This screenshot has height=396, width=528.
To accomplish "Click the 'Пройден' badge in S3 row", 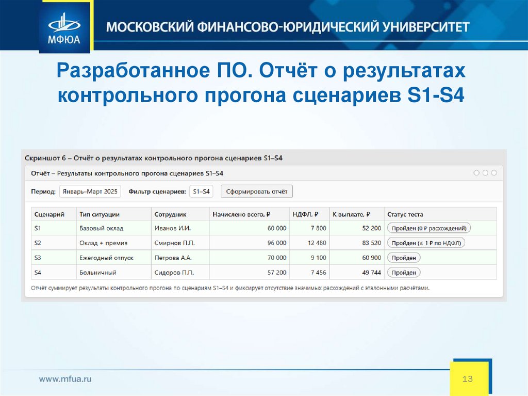I will 404,258.
